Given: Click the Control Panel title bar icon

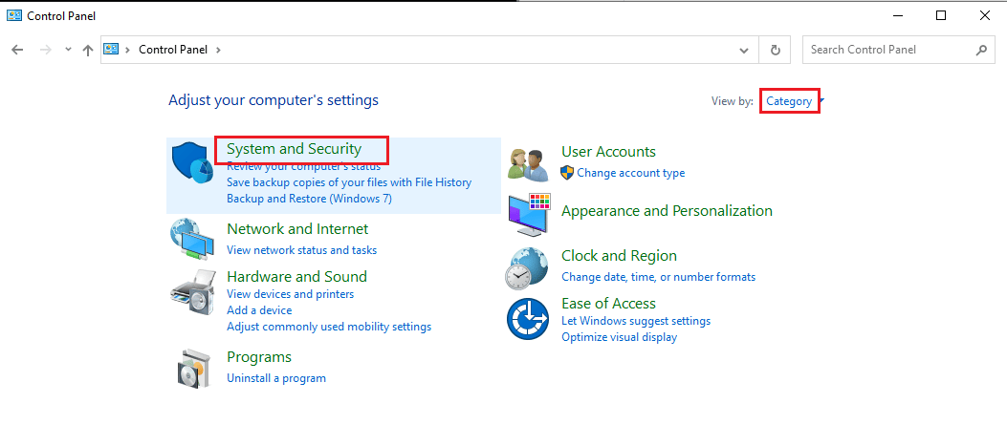Looking at the screenshot, I should [14, 15].
